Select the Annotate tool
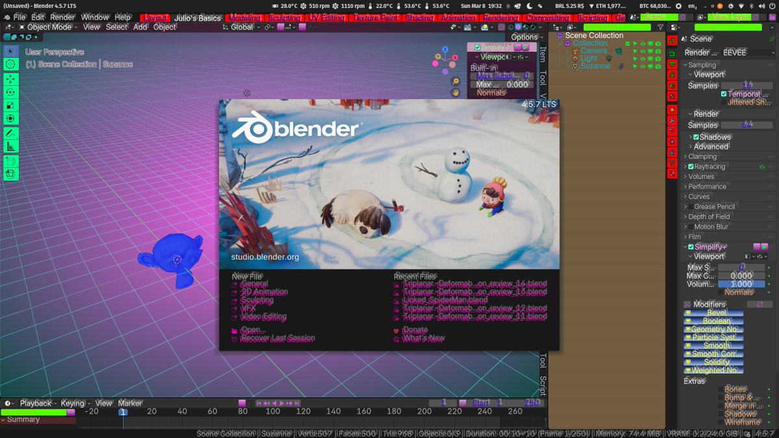Viewport: 779px width, 438px height. click(x=10, y=133)
